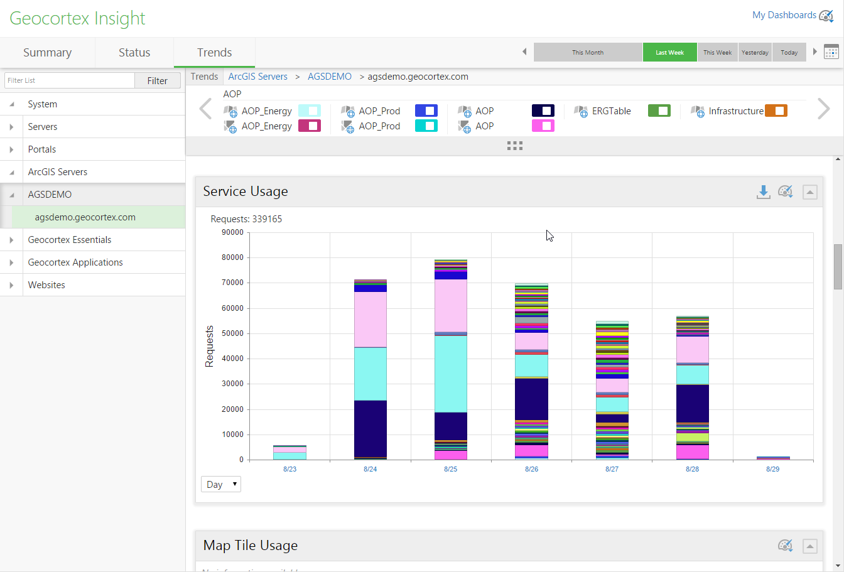Toggle teal AOP_Prod series
Image resolution: width=844 pixels, height=572 pixels.
click(426, 126)
